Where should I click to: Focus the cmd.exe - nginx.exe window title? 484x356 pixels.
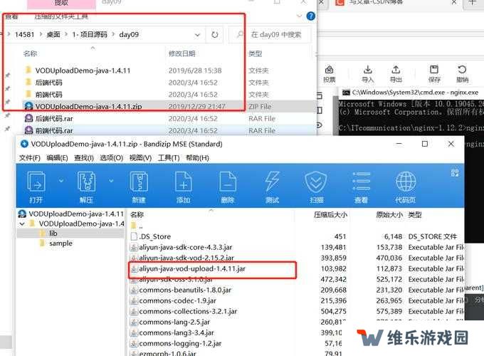click(x=415, y=93)
